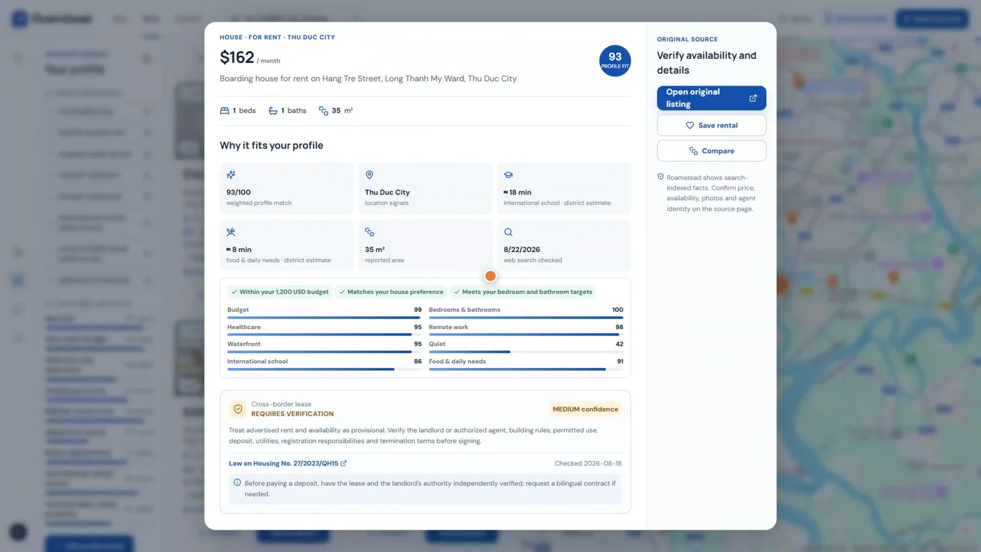The width and height of the screenshot is (981, 552).
Task: Click the MEDIUM confidence badge
Action: 586,409
